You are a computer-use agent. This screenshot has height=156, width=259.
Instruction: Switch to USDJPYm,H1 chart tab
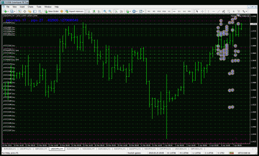(25, 149)
